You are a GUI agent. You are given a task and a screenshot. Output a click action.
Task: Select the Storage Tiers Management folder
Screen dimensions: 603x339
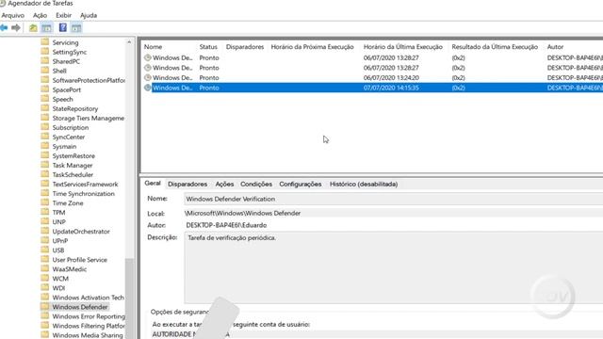(89, 118)
